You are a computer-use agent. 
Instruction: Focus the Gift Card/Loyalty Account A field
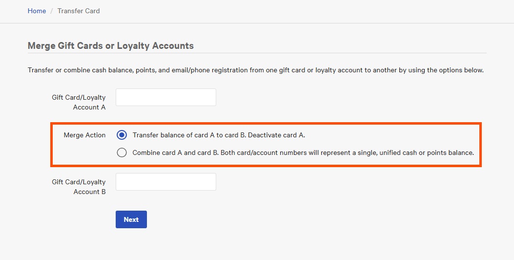pyautogui.click(x=165, y=97)
